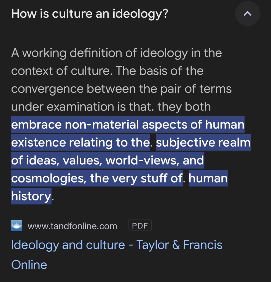Screen dimensions: 271x282
Task: Click the tandfonline site favicon
Action: point(17,226)
